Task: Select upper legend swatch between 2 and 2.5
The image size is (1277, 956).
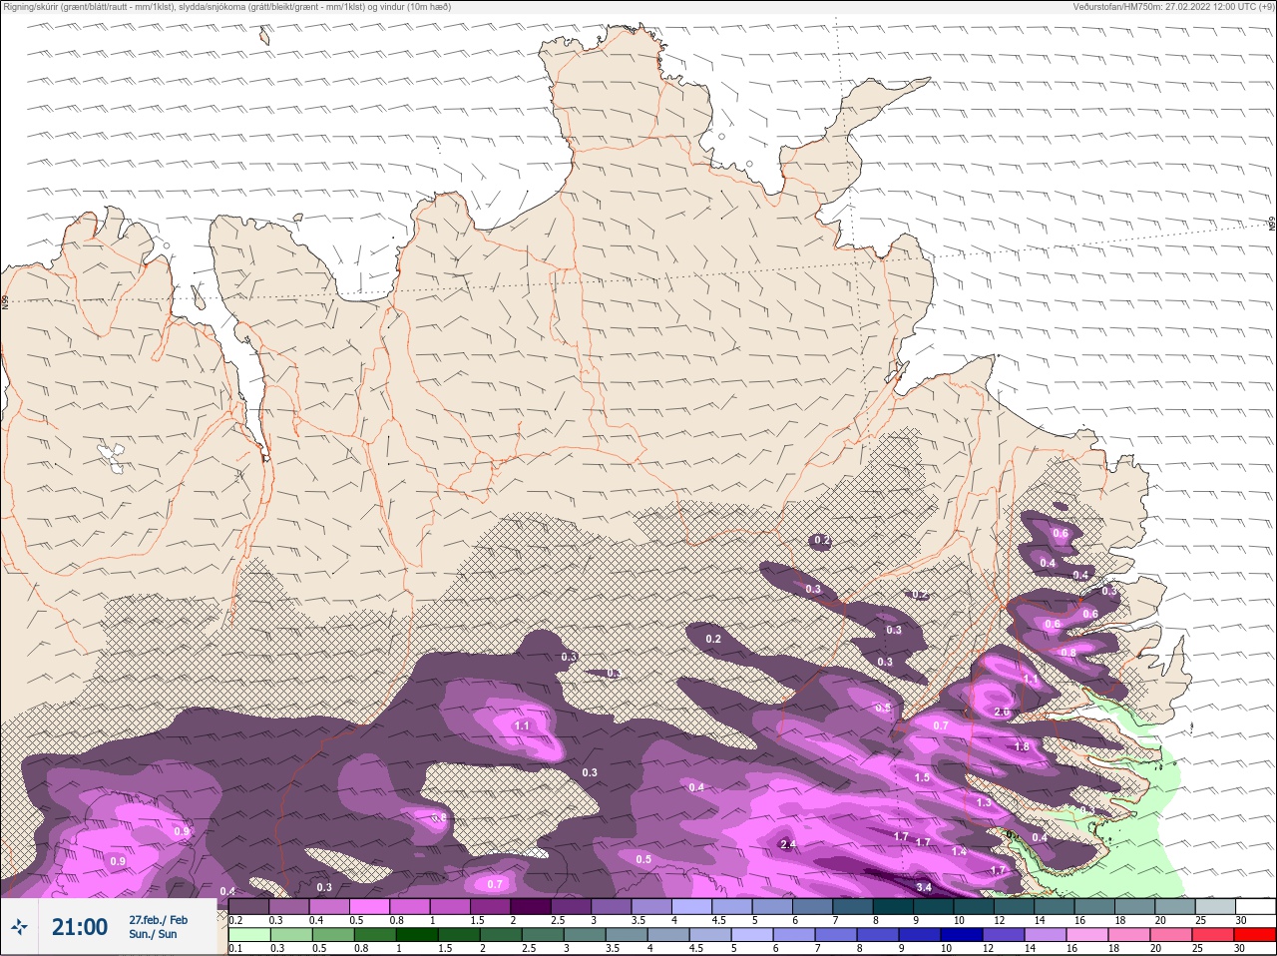Action: (533, 906)
